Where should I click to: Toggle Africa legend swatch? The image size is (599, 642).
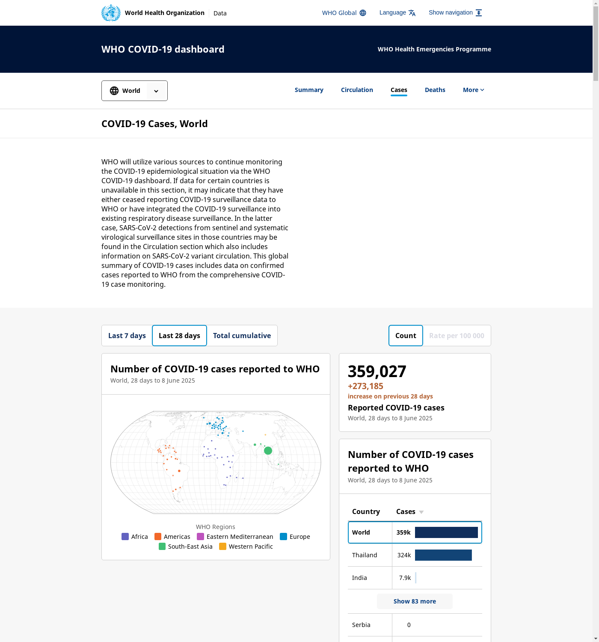[x=125, y=537]
